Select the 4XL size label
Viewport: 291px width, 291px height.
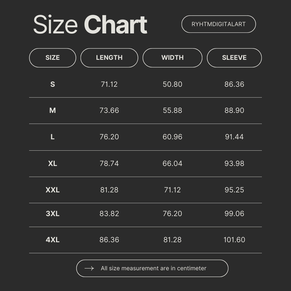click(x=53, y=240)
